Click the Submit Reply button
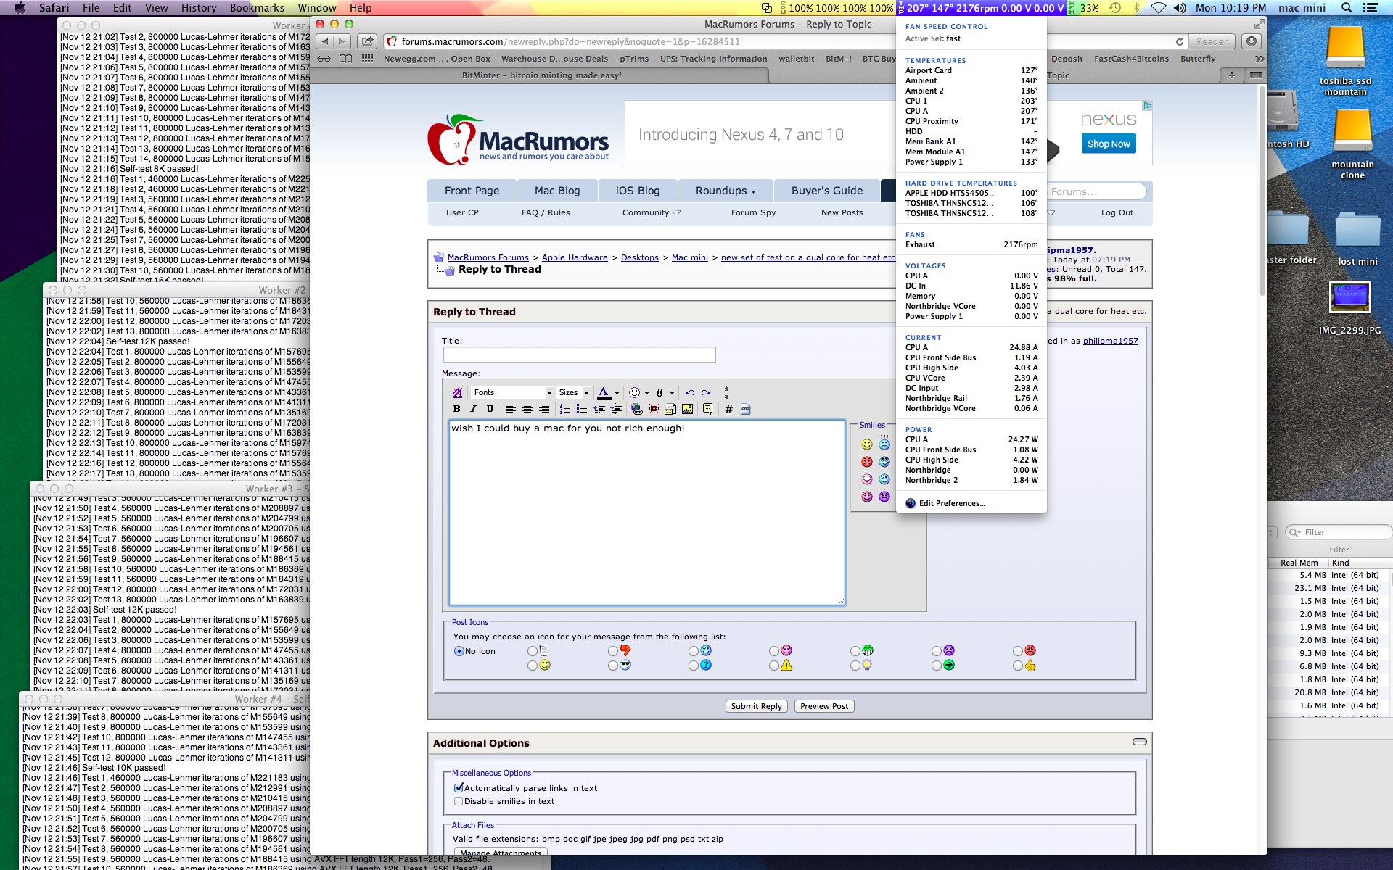This screenshot has height=870, width=1393. tap(756, 706)
